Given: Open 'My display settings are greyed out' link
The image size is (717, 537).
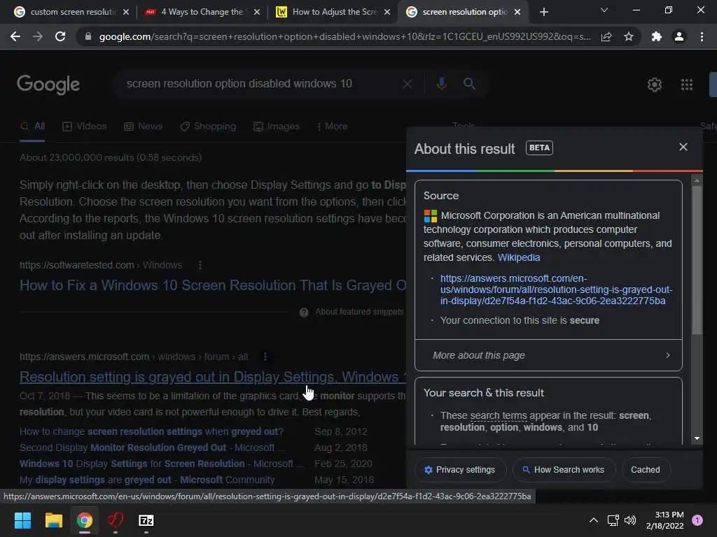Looking at the screenshot, I should coord(147,480).
